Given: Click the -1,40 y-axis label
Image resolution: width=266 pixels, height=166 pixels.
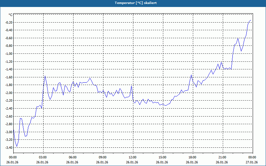Looking at the screenshot, I should [x=9, y=69].
